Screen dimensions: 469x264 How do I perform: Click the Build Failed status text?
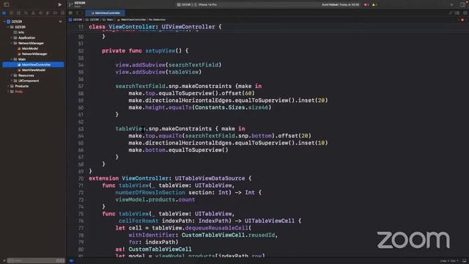coord(340,4)
